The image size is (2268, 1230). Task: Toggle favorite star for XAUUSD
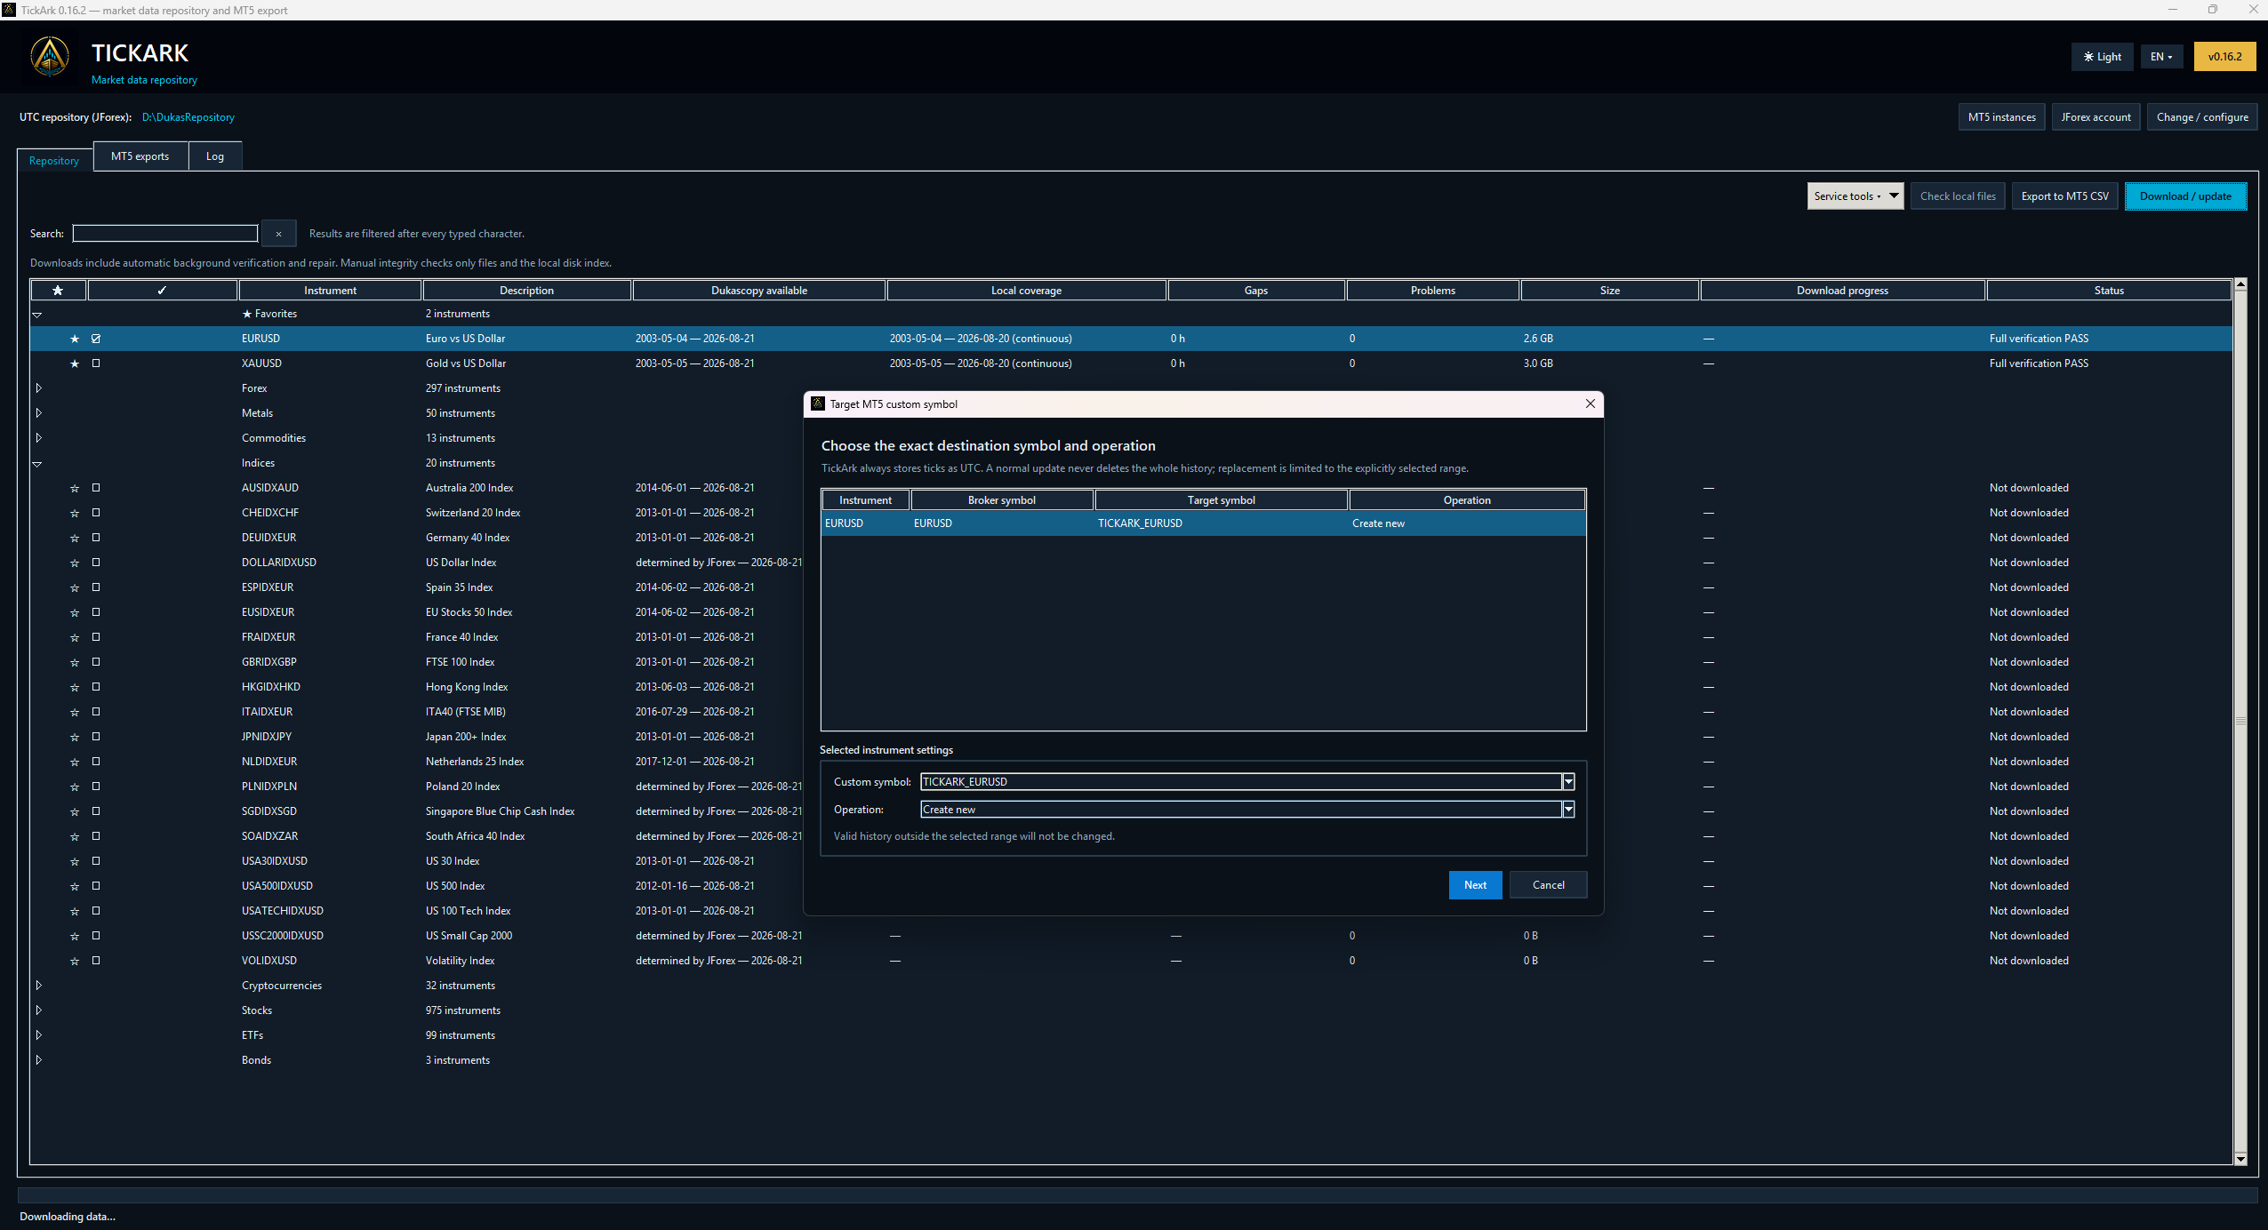click(75, 363)
